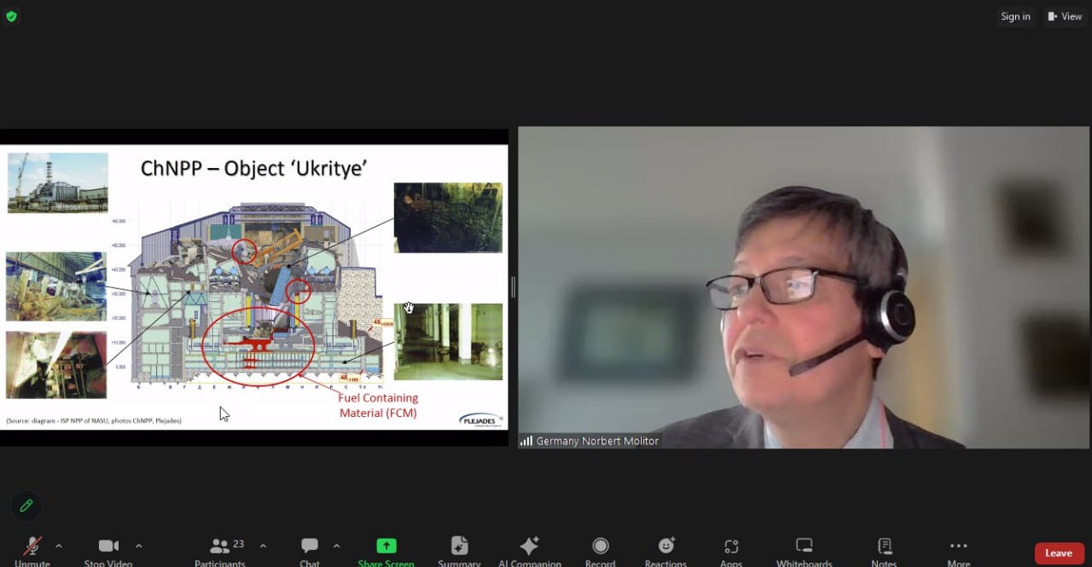The image size is (1092, 567).
Task: Open the meeting Summary icon
Action: pos(459,547)
